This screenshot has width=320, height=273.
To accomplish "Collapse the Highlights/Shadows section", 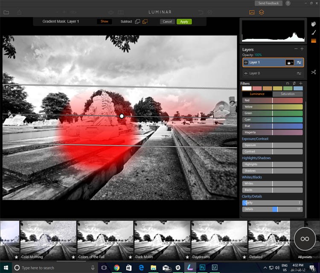I will pyautogui.click(x=256, y=158).
